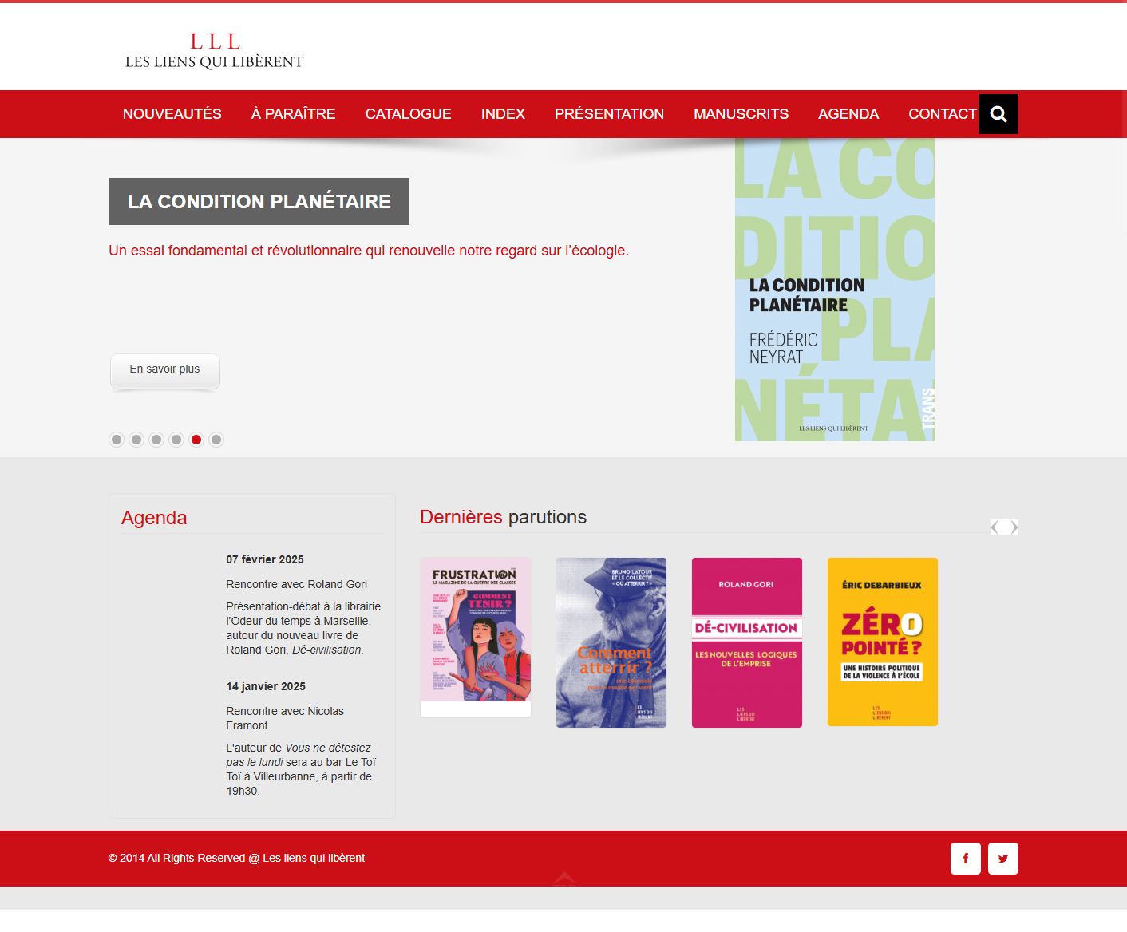This screenshot has width=1127, height=932.
Task: Click the Twitter icon in footer
Action: (x=1002, y=859)
